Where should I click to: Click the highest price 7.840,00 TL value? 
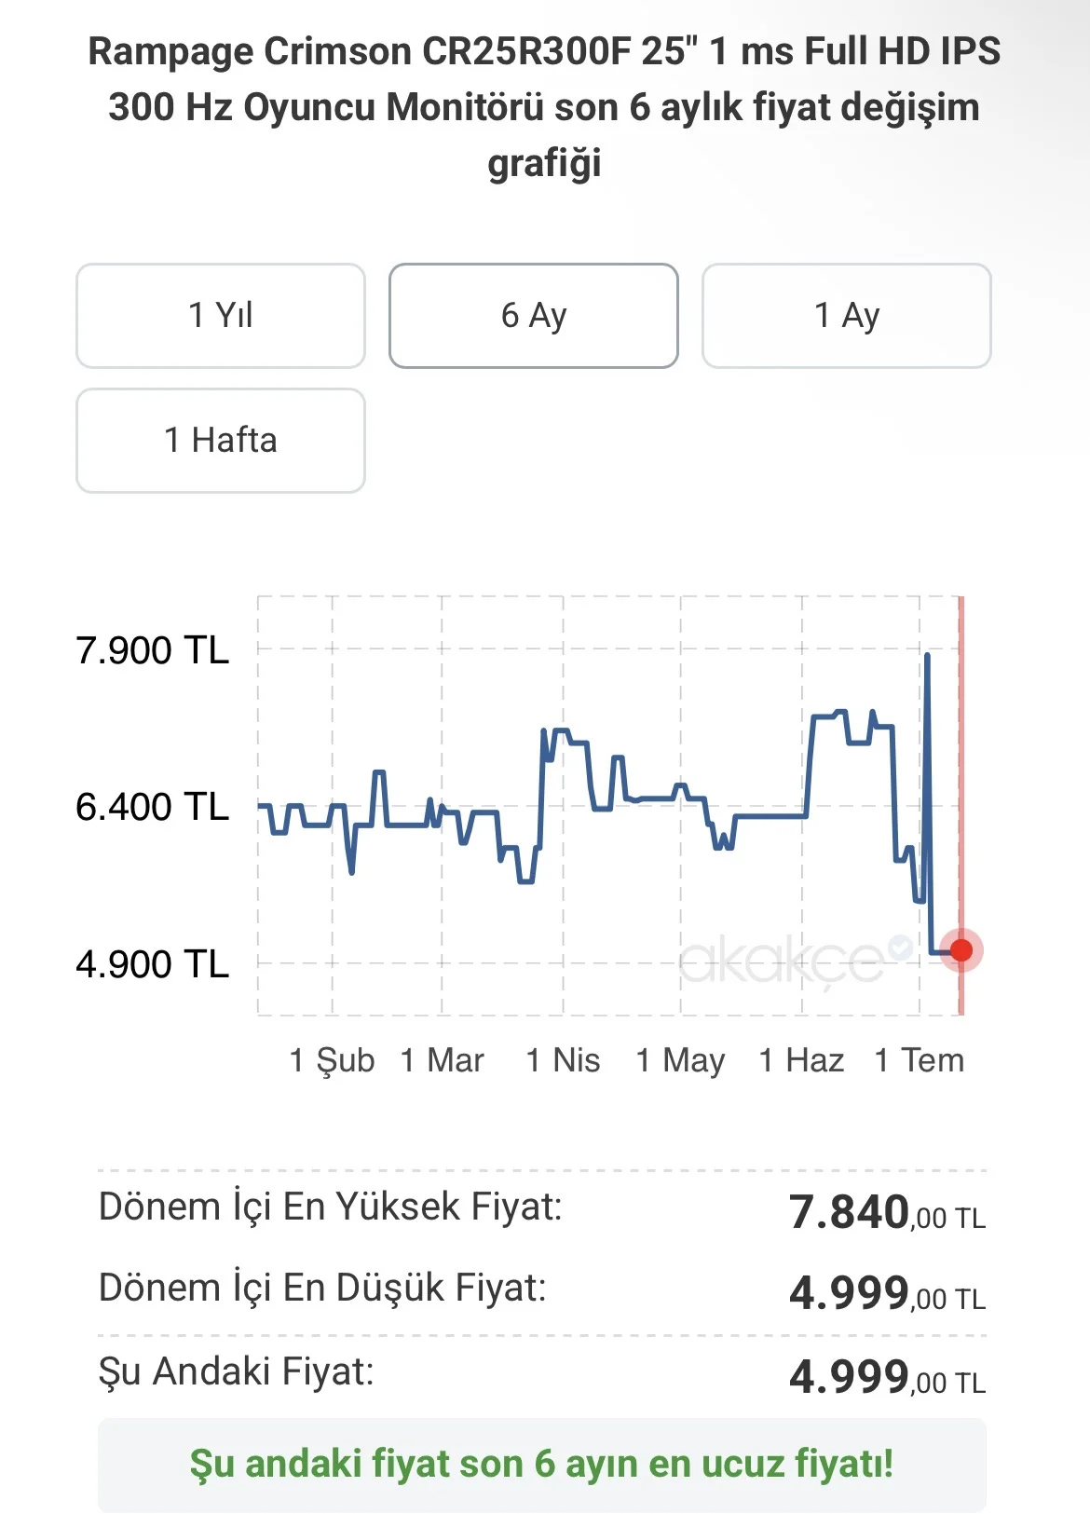pyautogui.click(x=887, y=1213)
